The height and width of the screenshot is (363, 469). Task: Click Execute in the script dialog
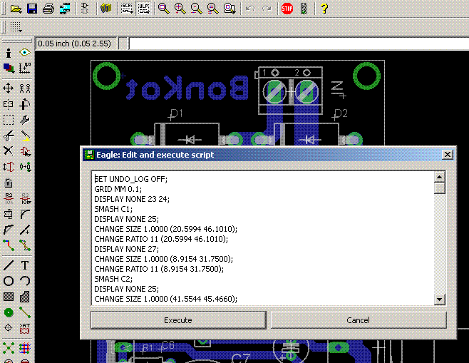pos(178,320)
